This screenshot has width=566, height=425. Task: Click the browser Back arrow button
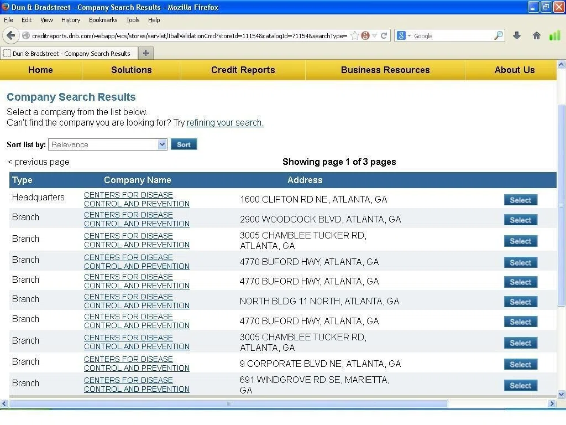11,35
